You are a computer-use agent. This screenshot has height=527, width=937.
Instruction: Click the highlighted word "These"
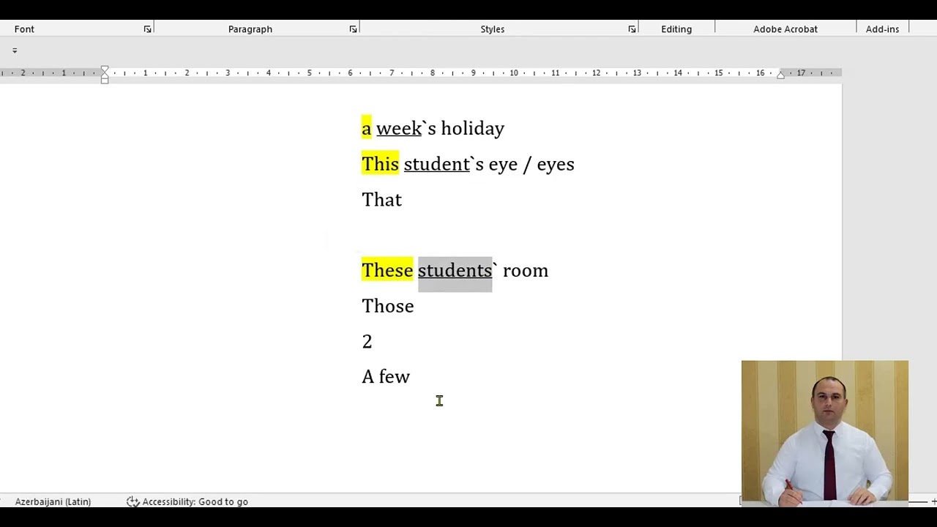tap(387, 270)
